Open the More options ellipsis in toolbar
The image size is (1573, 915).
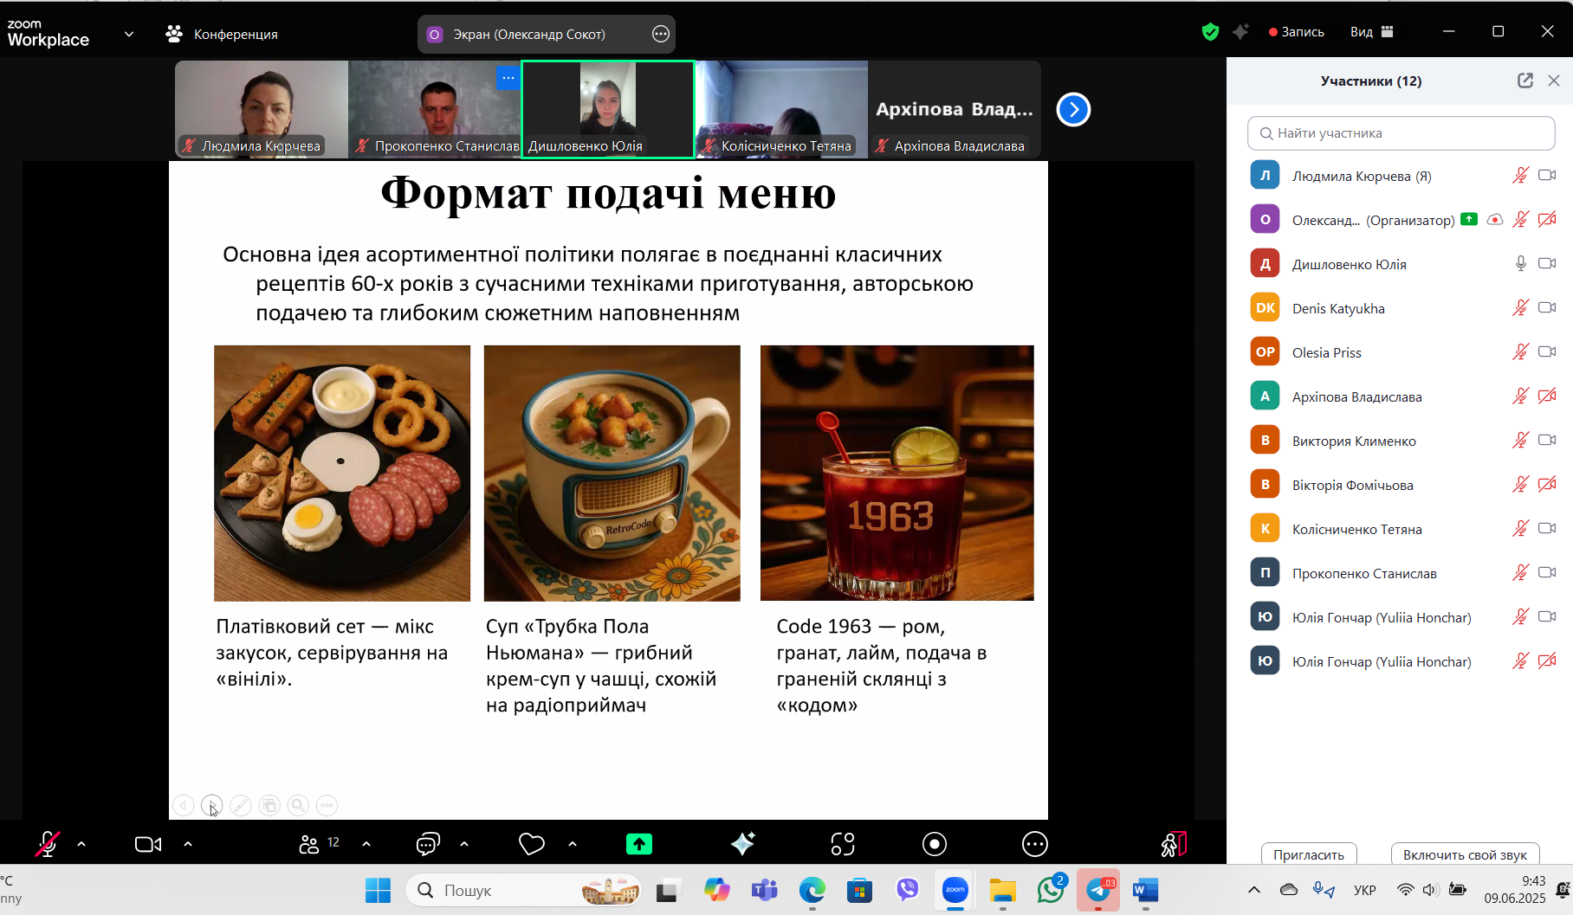1034,844
